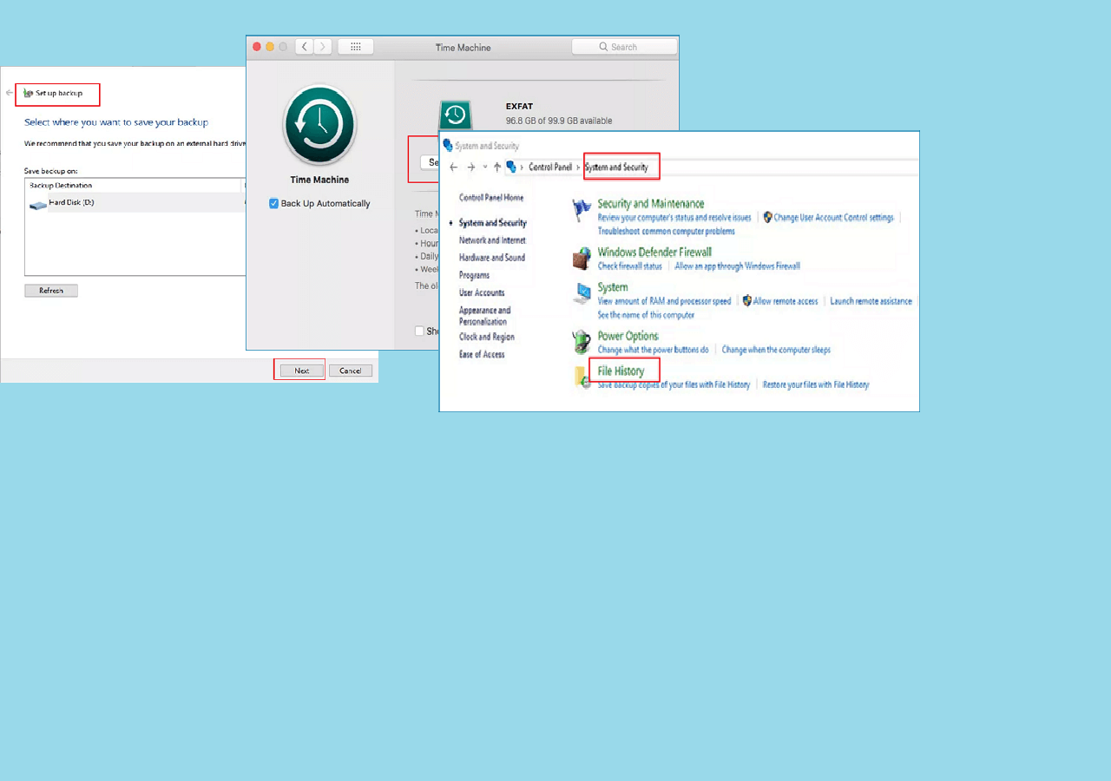Go back using Time Machine's left chevron

tap(304, 47)
